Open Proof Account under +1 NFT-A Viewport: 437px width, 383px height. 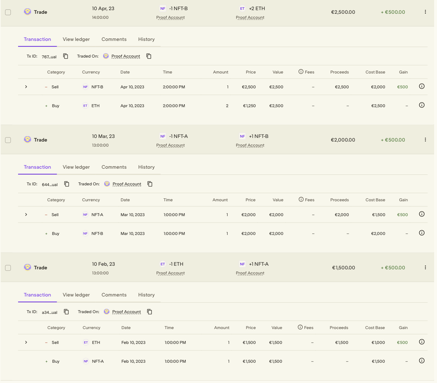point(250,273)
